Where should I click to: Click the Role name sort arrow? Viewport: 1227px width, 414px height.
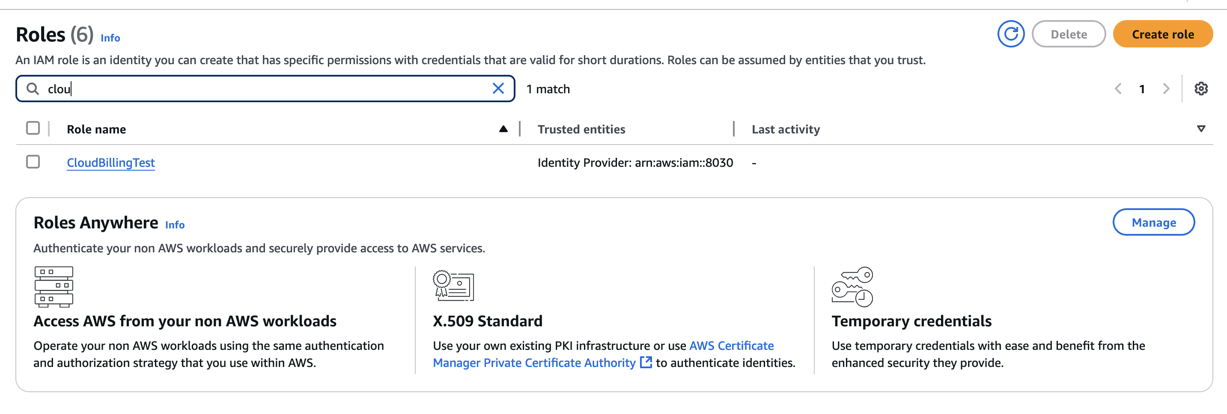(503, 128)
